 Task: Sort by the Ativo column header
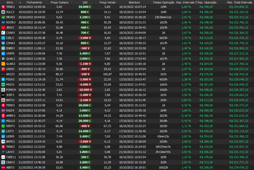(x=10, y=2)
